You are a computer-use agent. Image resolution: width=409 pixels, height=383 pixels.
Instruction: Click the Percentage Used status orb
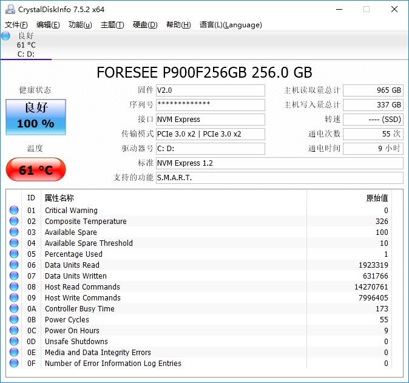pyautogui.click(x=14, y=254)
